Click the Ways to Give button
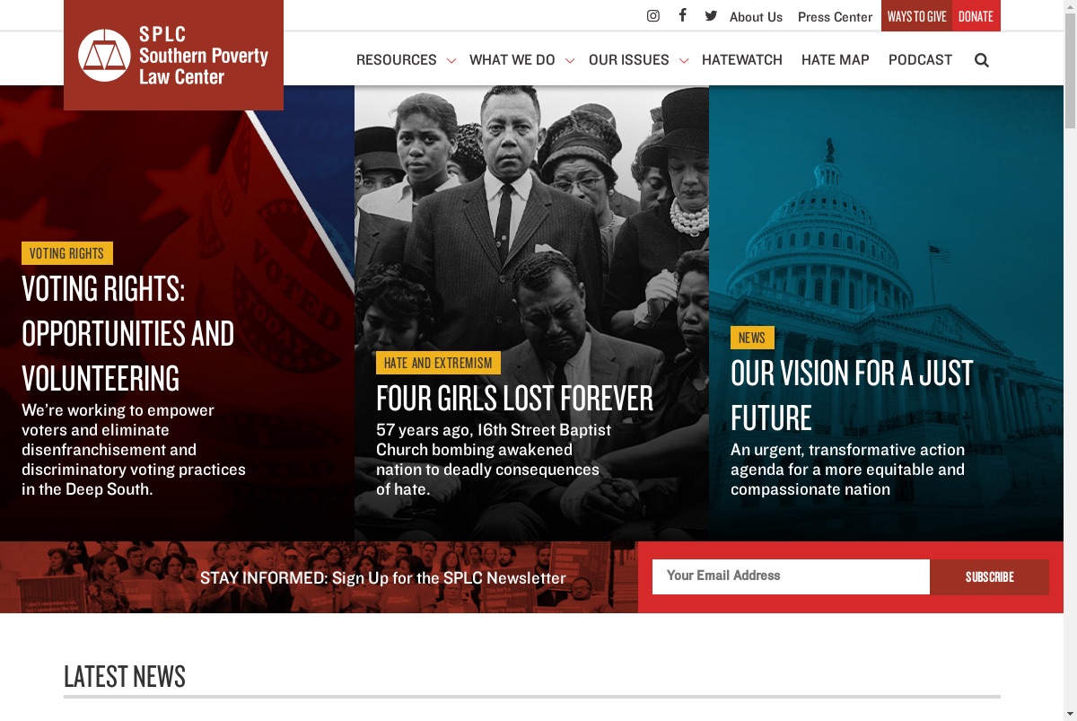The height and width of the screenshot is (721, 1077). [x=917, y=16]
